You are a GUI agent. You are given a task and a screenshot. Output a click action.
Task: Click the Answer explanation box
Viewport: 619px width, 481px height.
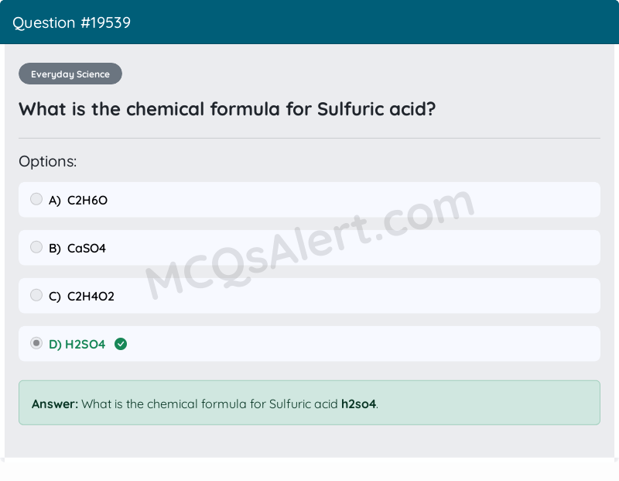click(309, 403)
